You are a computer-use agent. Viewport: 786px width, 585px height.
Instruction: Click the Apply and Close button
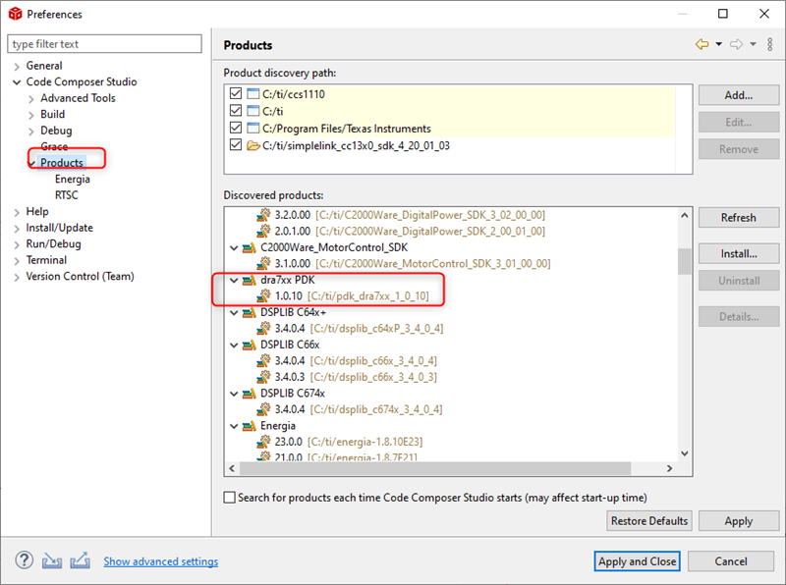point(637,561)
